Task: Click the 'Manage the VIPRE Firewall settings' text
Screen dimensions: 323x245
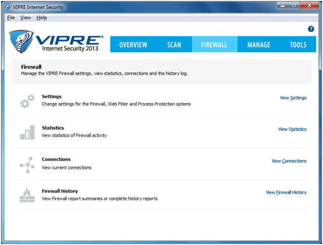Action: pyautogui.click(x=104, y=73)
